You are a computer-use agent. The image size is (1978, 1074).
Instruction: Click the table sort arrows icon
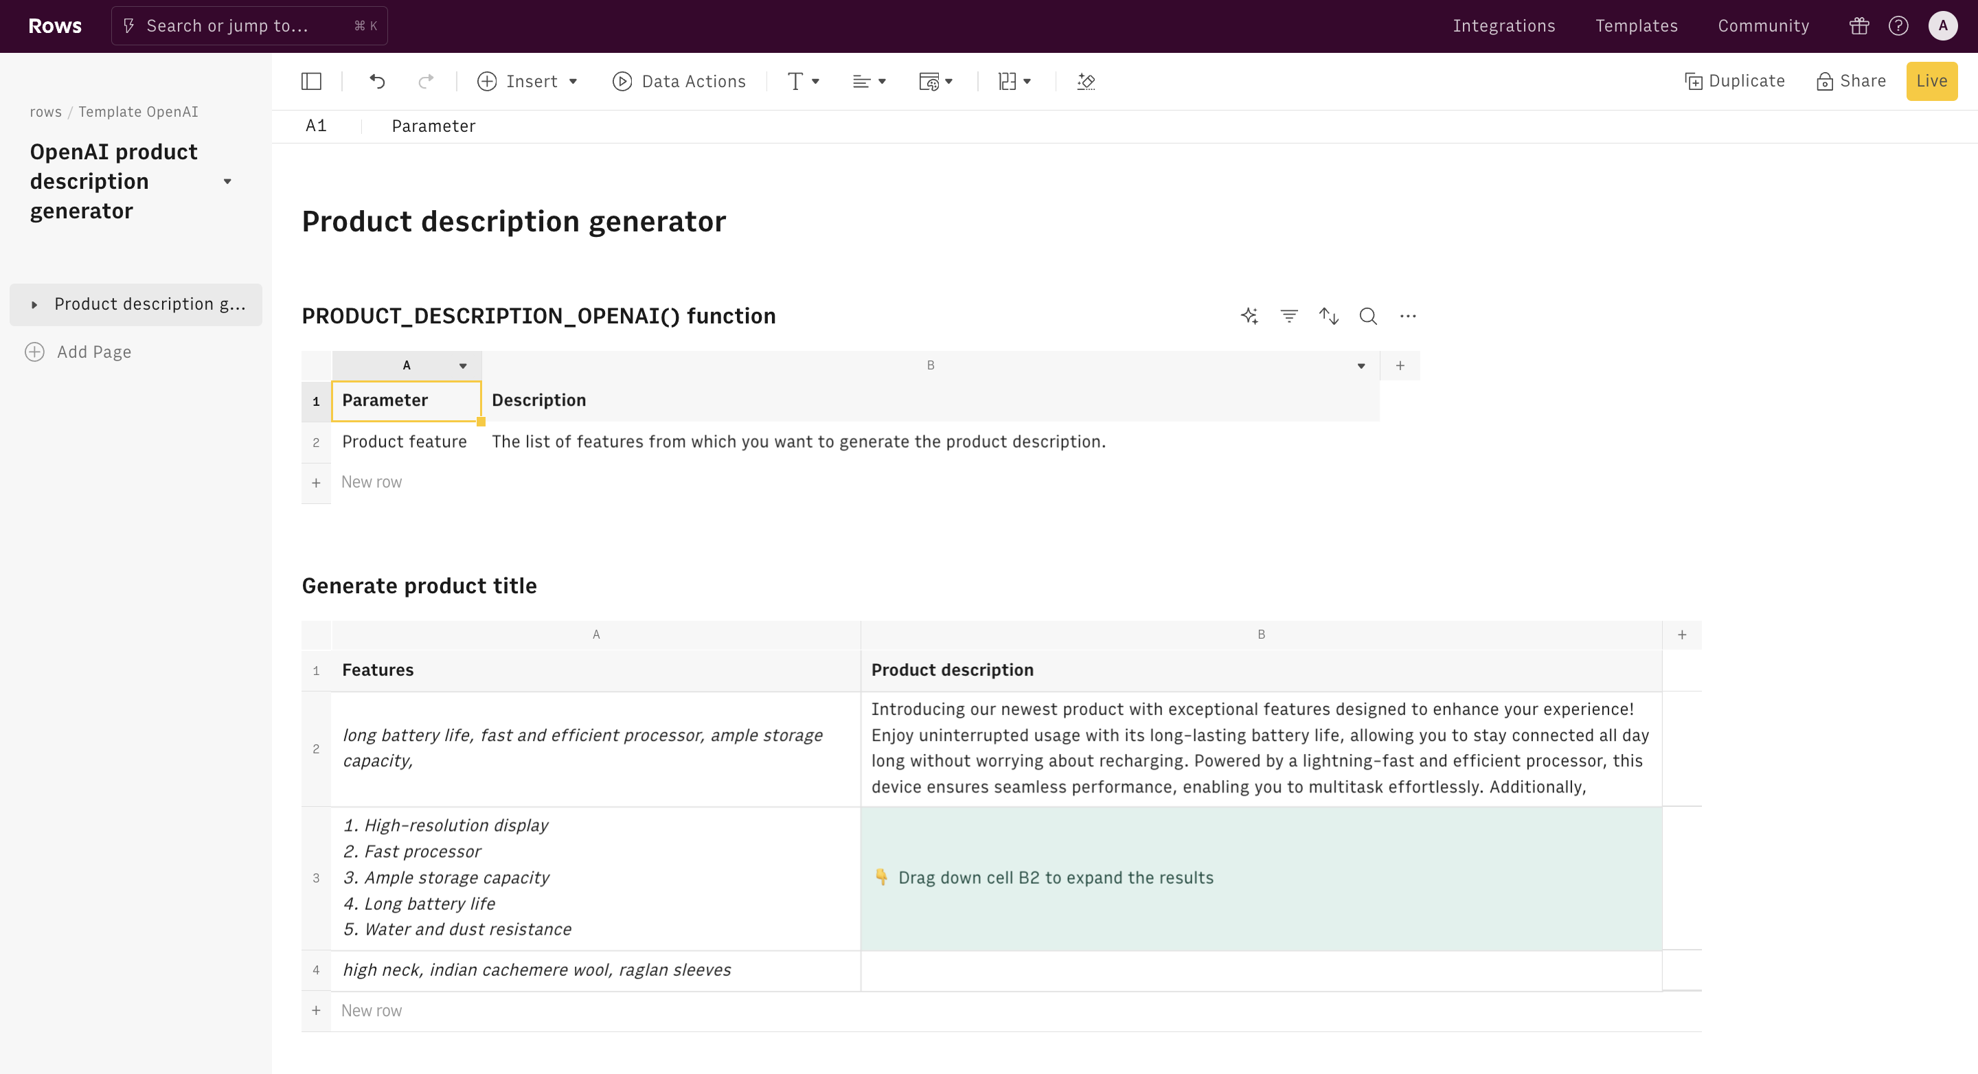click(1328, 317)
